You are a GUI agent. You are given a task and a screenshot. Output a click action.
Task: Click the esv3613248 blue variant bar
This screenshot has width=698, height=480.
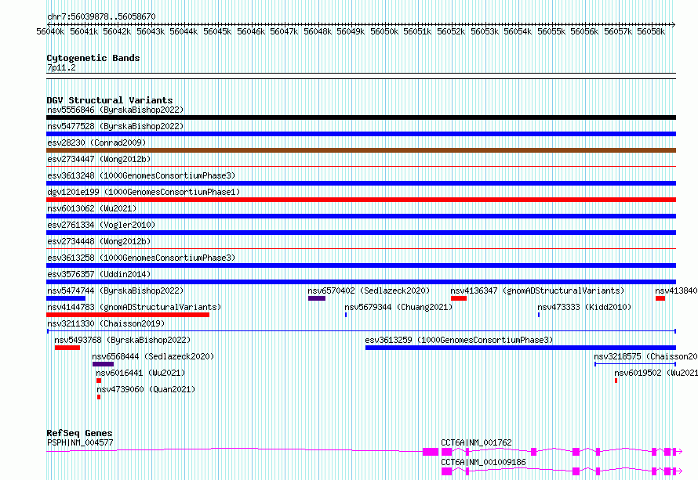(x=361, y=183)
